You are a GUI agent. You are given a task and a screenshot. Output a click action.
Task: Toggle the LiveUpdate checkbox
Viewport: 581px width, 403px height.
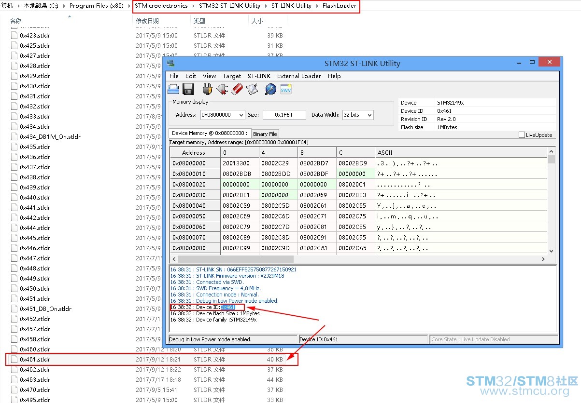522,135
